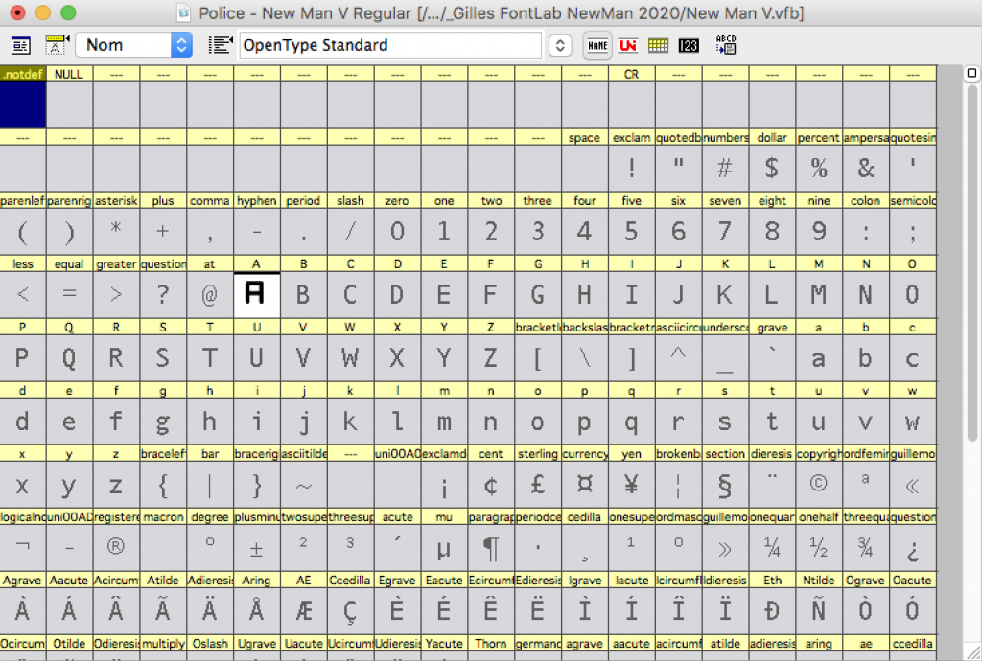Click the window title proxy icon
This screenshot has width=982, height=661.
pyautogui.click(x=186, y=13)
